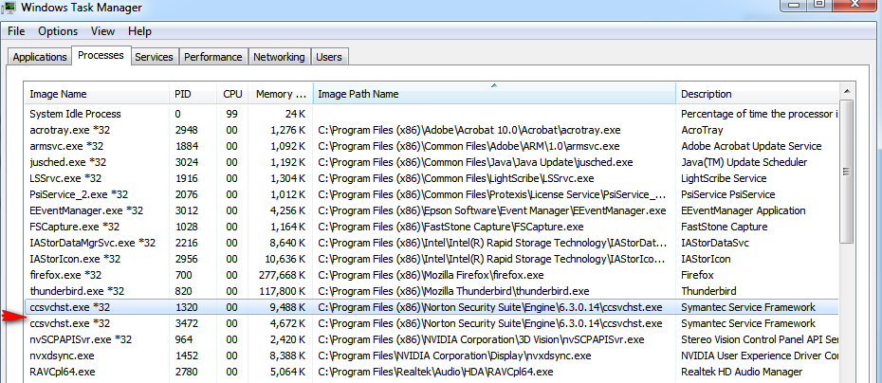Sort by the CPU column header
The width and height of the screenshot is (882, 383).
pyautogui.click(x=232, y=94)
